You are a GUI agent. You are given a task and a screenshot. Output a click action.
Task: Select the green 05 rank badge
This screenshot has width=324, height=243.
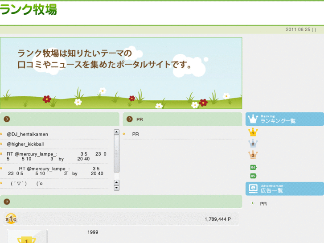click(x=253, y=176)
